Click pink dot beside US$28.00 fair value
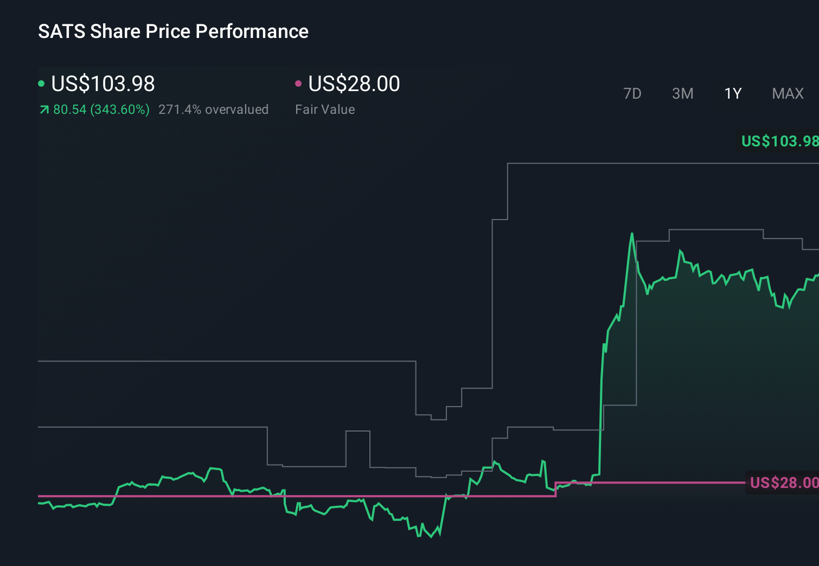Viewport: 819px width, 566px height. [298, 83]
